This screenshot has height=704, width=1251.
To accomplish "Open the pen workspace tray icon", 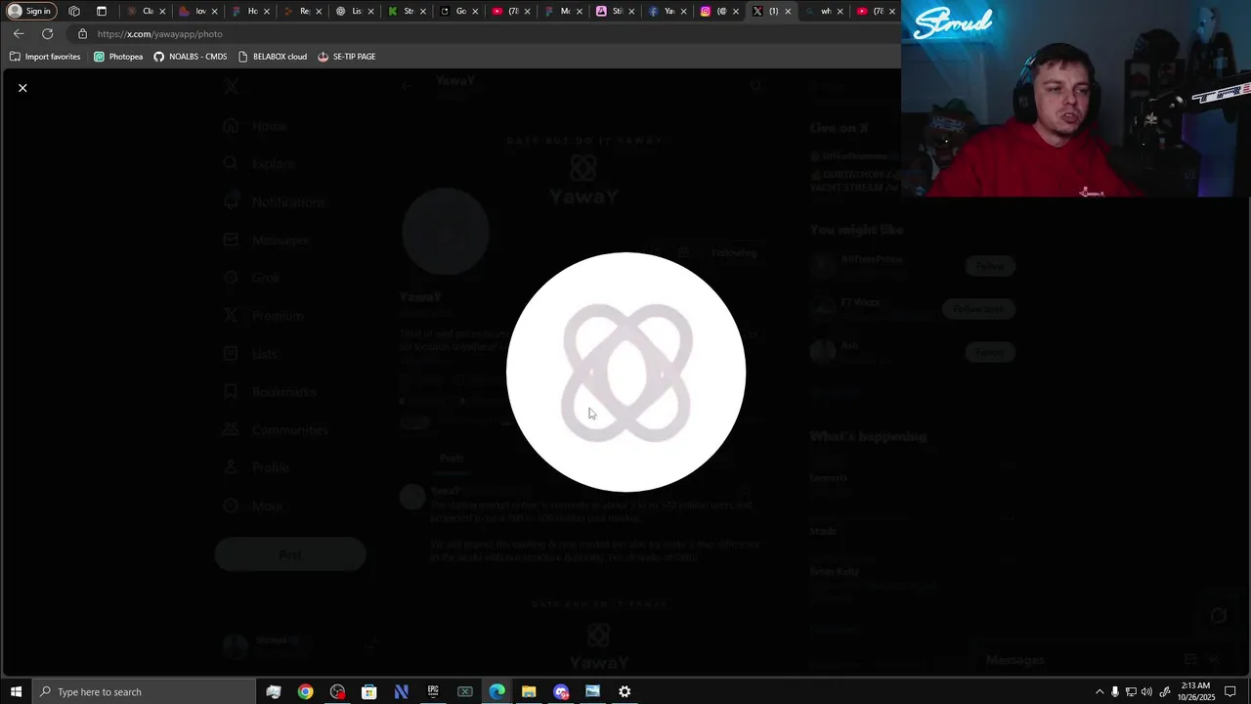I will 1165,692.
